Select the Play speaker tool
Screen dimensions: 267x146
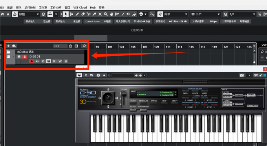click(x=128, y=14)
